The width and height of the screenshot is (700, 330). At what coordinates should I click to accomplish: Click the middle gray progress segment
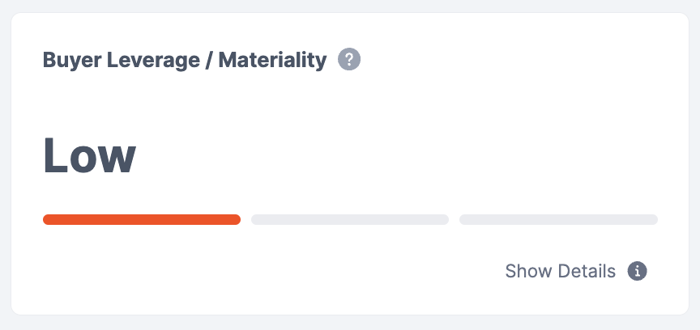tap(350, 219)
